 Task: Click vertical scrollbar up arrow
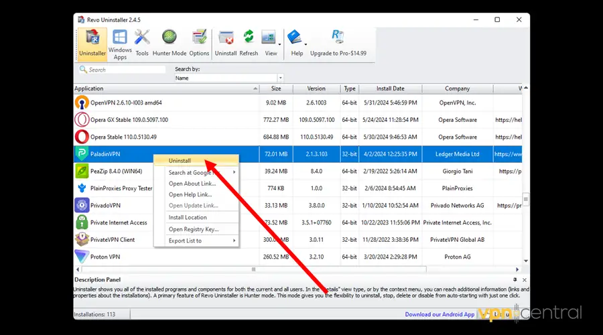pyautogui.click(x=526, y=88)
